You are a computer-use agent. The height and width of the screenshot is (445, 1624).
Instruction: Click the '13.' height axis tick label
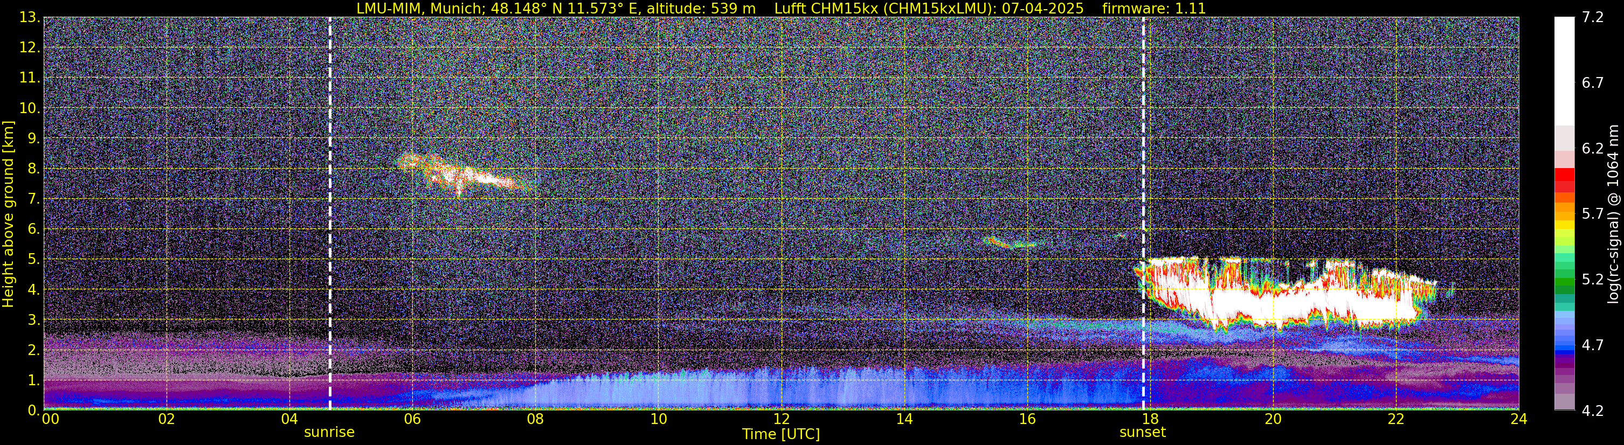[x=29, y=18]
